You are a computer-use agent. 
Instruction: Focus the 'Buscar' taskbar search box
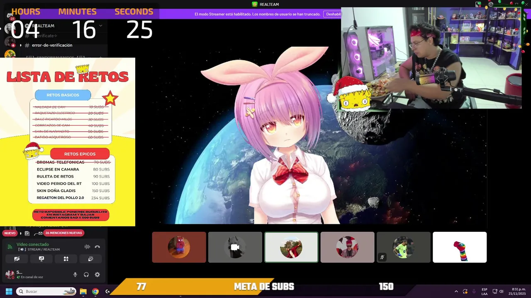point(46,291)
